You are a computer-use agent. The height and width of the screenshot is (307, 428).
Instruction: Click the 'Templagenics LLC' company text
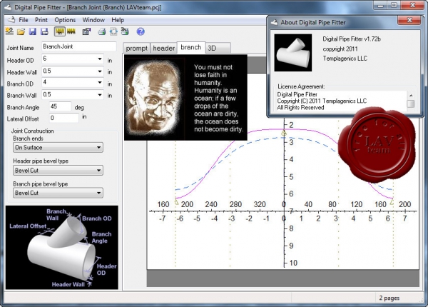pos(345,59)
